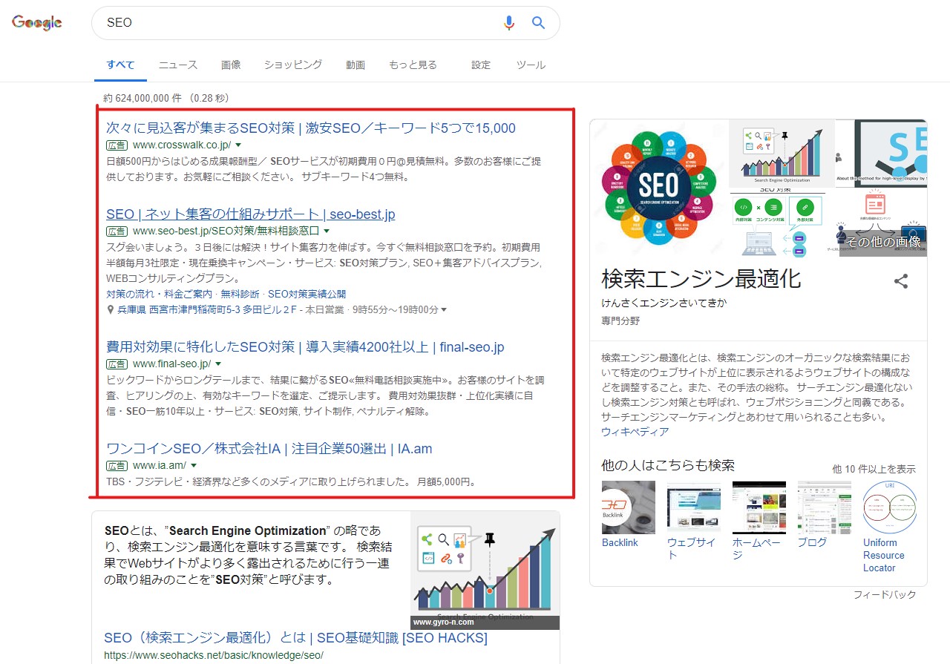Screen dimensions: 950x664
Task: Click the 対策の流れ・料金ご案内 sitelink
Action: click(160, 294)
